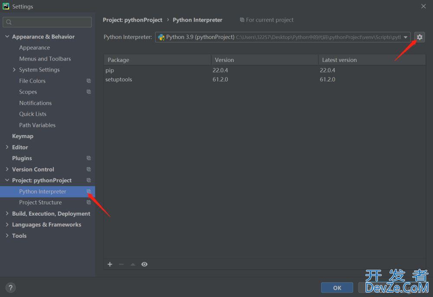Remove package using the minus icon
Screen dimensions: 433x297
[121, 264]
